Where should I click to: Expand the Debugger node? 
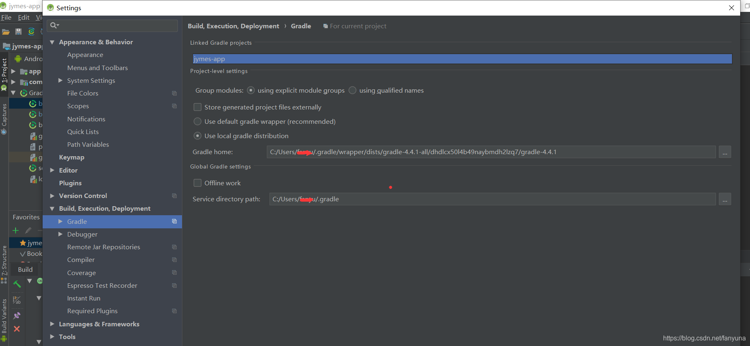[x=60, y=234]
